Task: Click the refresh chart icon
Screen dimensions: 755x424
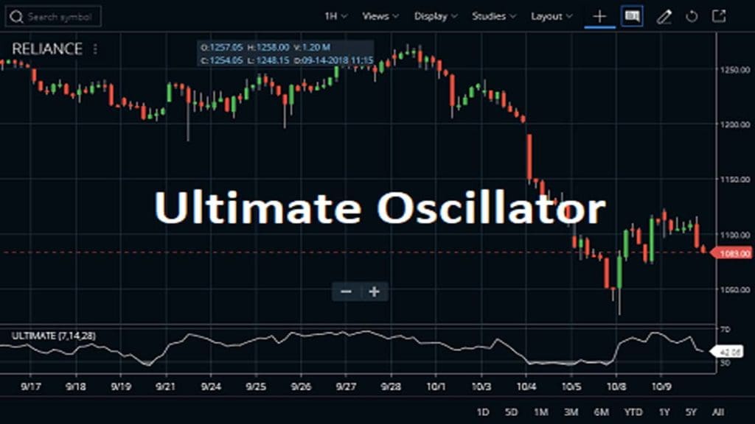Action: [692, 17]
